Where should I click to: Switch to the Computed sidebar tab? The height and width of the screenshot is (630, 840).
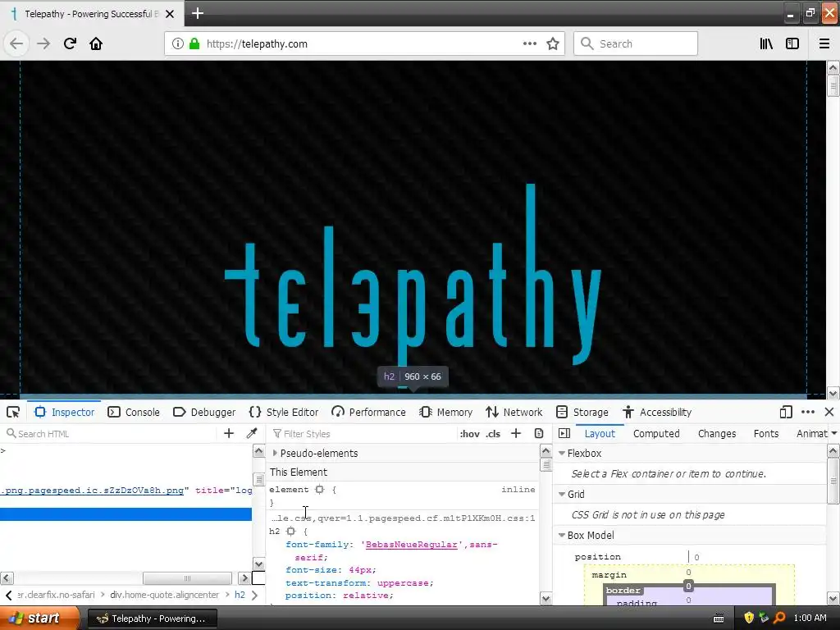pos(656,433)
